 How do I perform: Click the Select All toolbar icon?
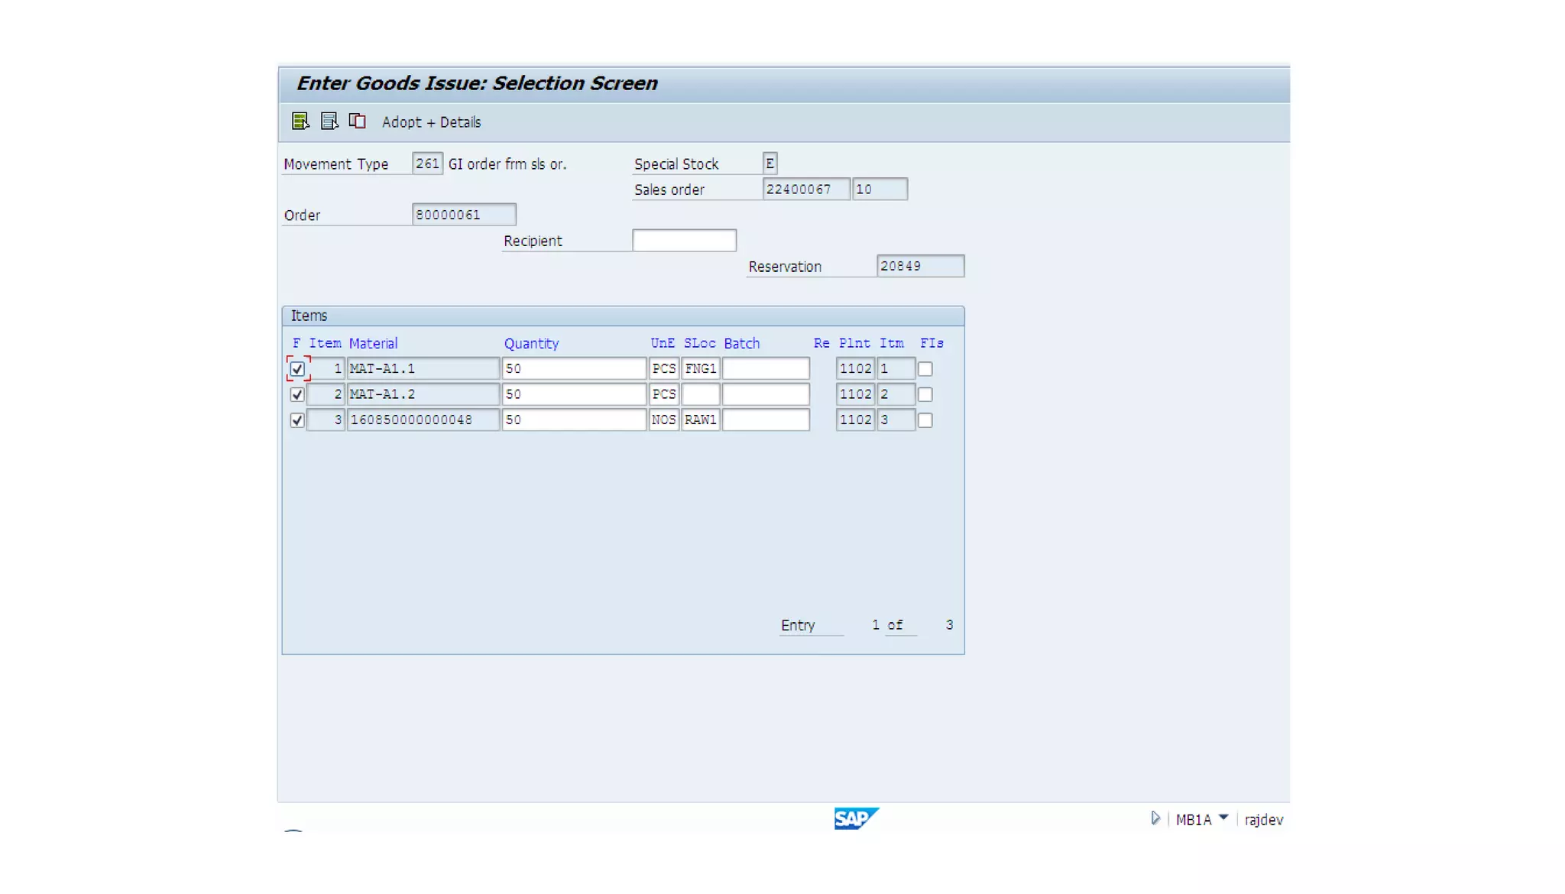(x=300, y=121)
